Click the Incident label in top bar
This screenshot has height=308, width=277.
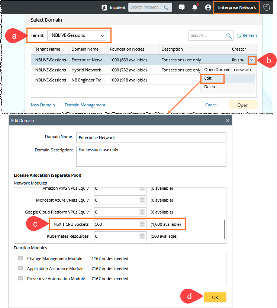tap(117, 7)
